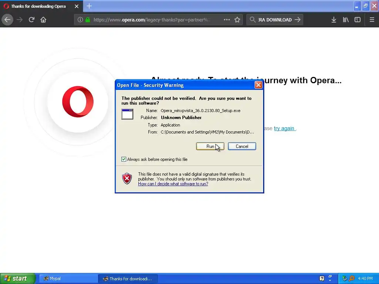This screenshot has width=379, height=284.
Task: Switch to Mypal taskbar button
Action: 68,279
